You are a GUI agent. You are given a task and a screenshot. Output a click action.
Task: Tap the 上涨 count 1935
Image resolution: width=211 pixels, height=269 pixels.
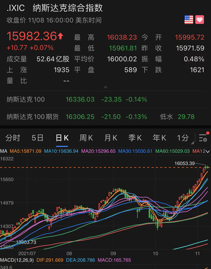62,70
